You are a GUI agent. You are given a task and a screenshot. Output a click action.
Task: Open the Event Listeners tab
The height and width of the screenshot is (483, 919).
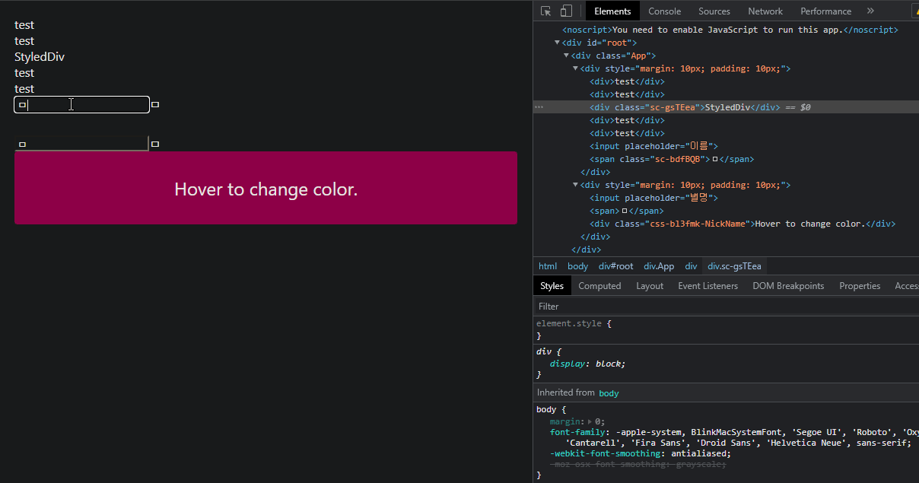[708, 285]
